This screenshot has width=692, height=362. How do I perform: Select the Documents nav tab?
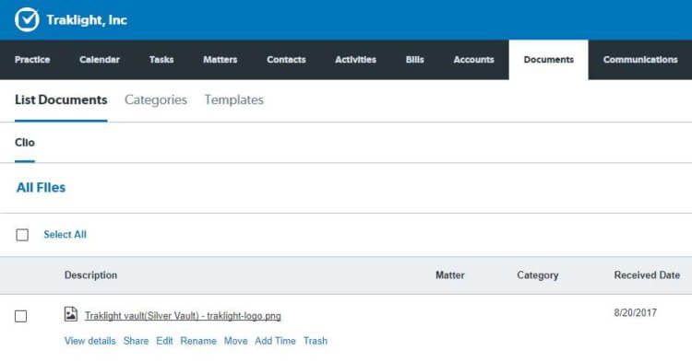pos(549,60)
